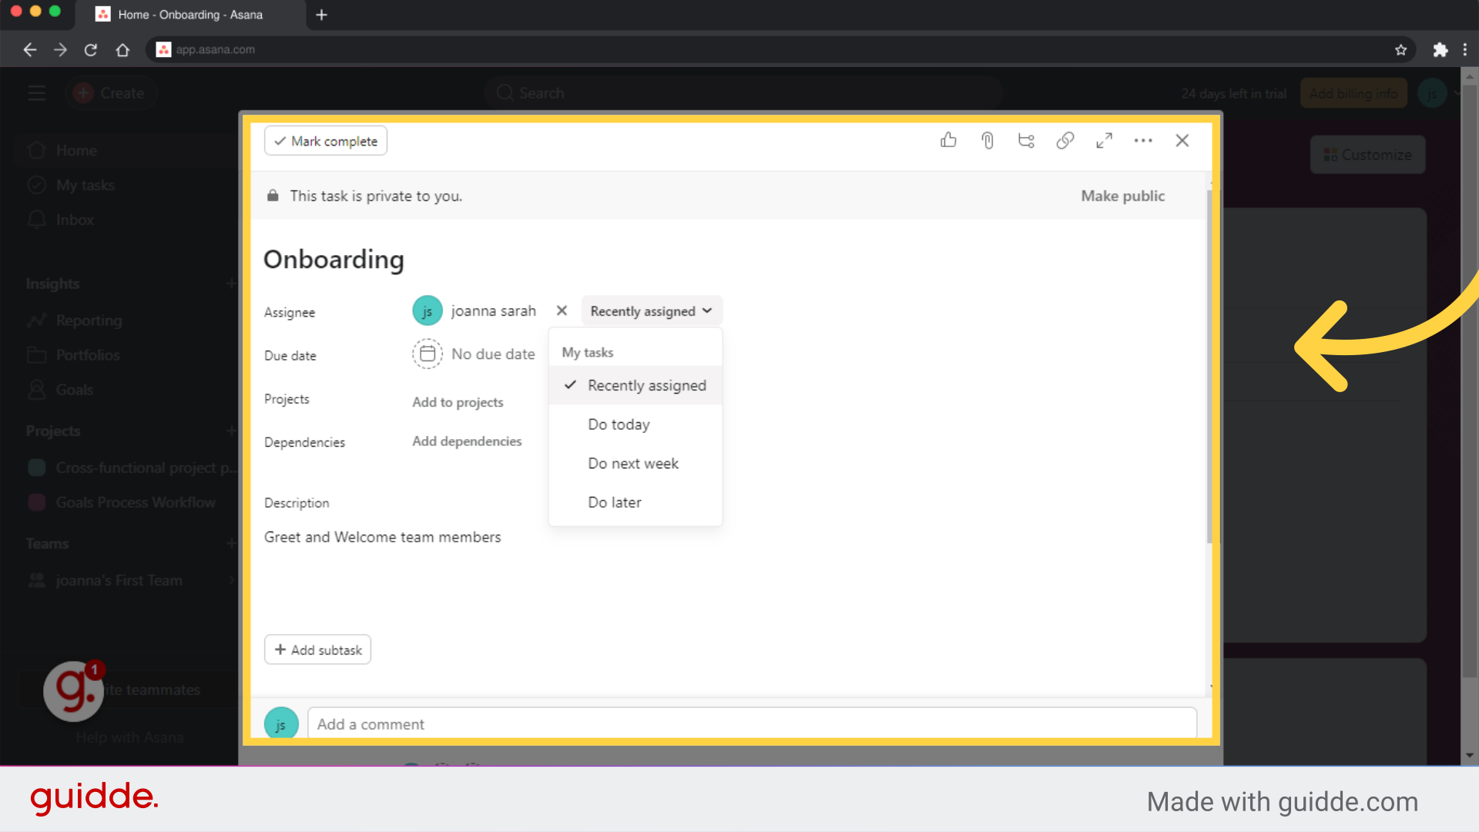The width and height of the screenshot is (1479, 832).
Task: Select Do next week from the menu
Action: (632, 463)
